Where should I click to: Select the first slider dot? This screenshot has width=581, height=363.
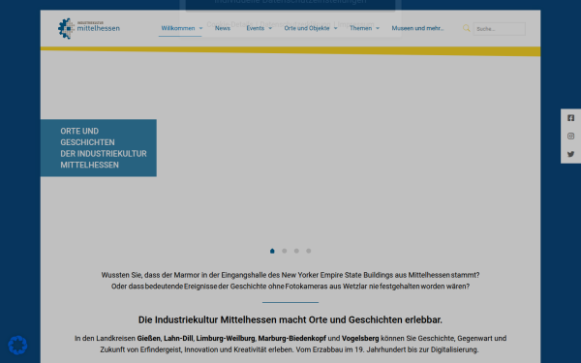[x=272, y=251]
